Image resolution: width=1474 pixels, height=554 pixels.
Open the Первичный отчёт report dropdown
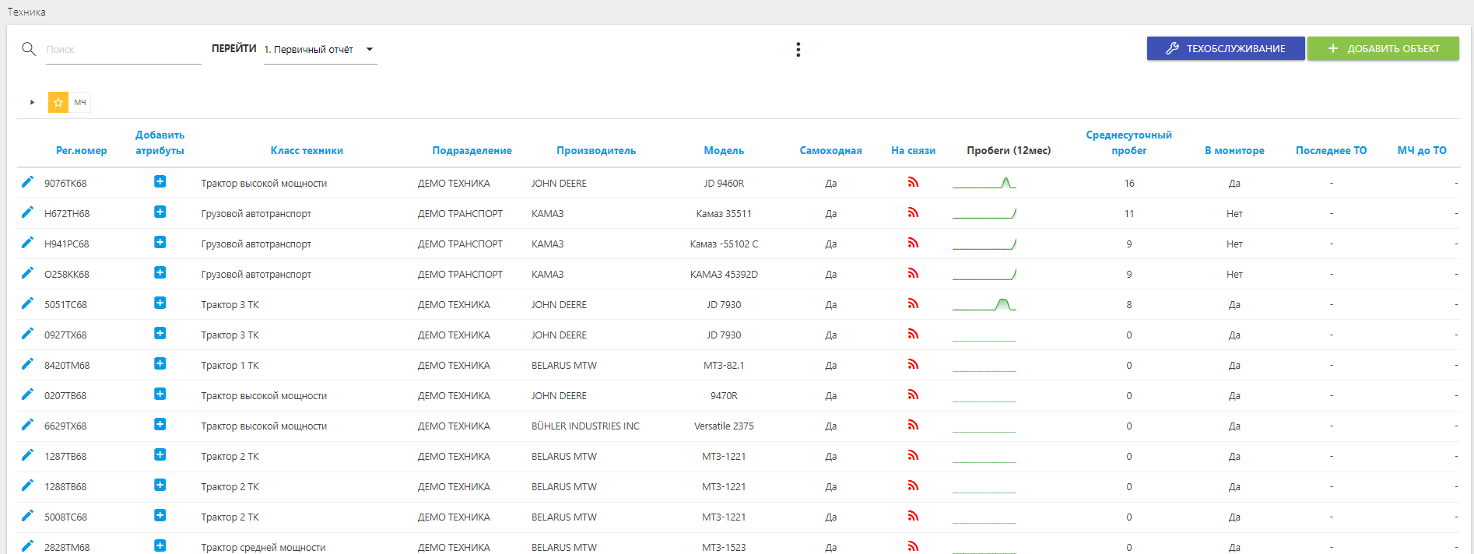tap(319, 50)
